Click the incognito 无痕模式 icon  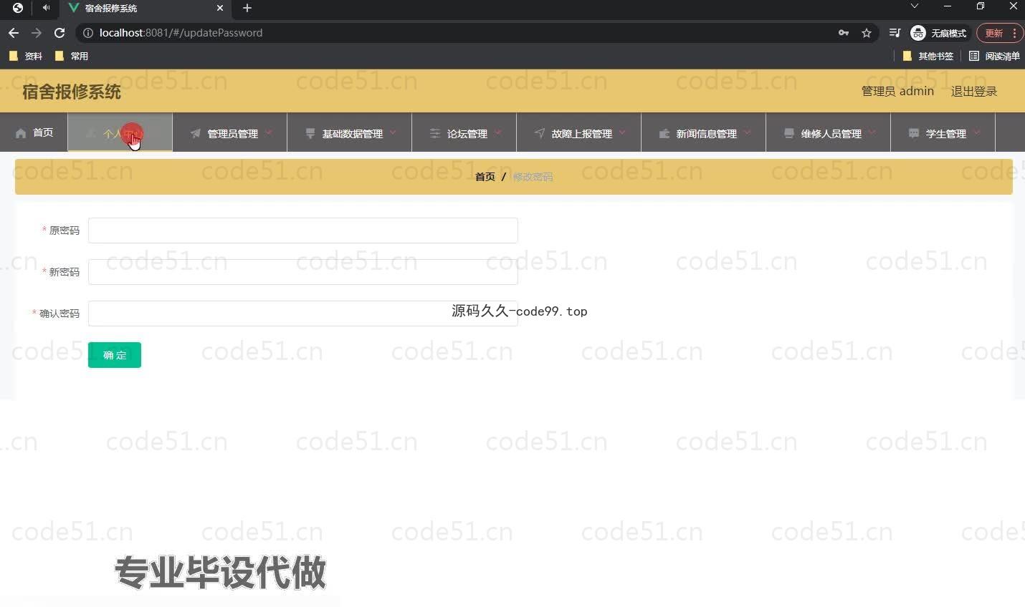tap(918, 33)
